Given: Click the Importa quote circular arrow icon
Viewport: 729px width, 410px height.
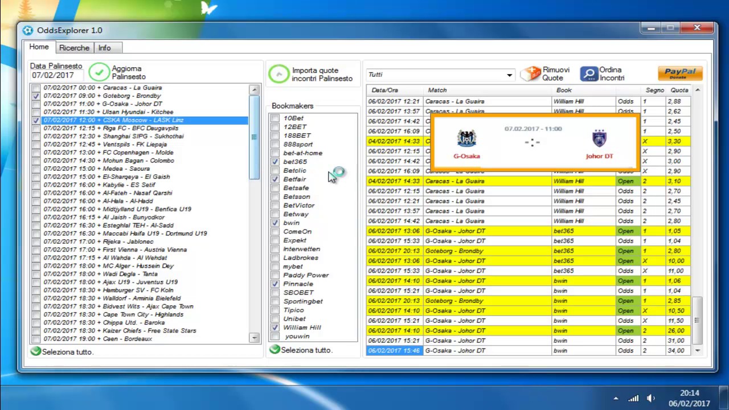Looking at the screenshot, I should tap(279, 74).
